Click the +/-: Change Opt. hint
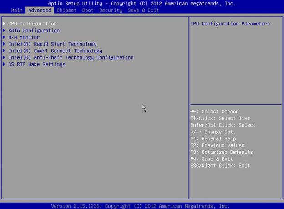Viewport: 284px width, 209px height. coord(213,132)
